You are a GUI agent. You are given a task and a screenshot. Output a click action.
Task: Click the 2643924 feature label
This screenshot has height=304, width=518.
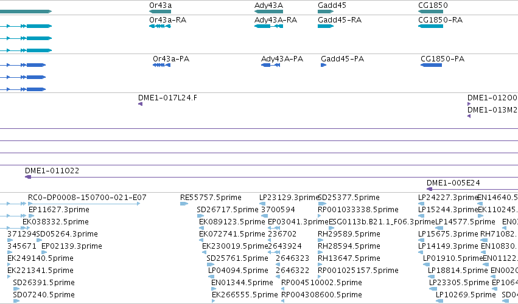pos(285,246)
